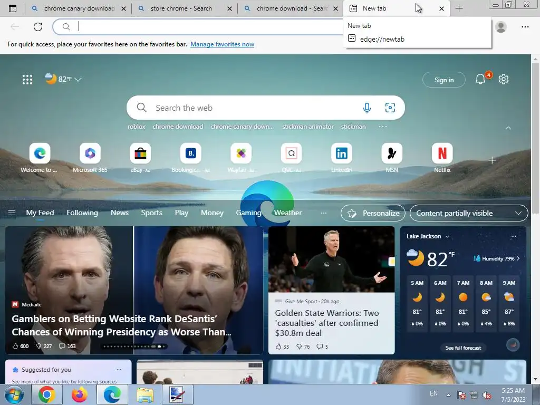
Task: Open page settings gear icon
Action: 504,79
